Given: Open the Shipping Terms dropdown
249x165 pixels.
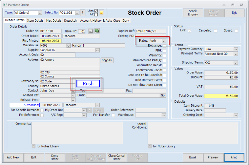Looking at the screenshot, I should pyautogui.click(x=236, y=63).
